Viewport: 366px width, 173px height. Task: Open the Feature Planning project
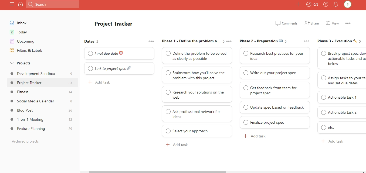pyautogui.click(x=31, y=129)
